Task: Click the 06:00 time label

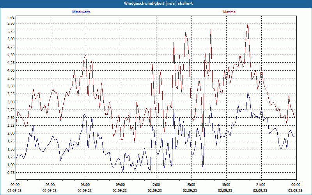Action: [x=85, y=185]
